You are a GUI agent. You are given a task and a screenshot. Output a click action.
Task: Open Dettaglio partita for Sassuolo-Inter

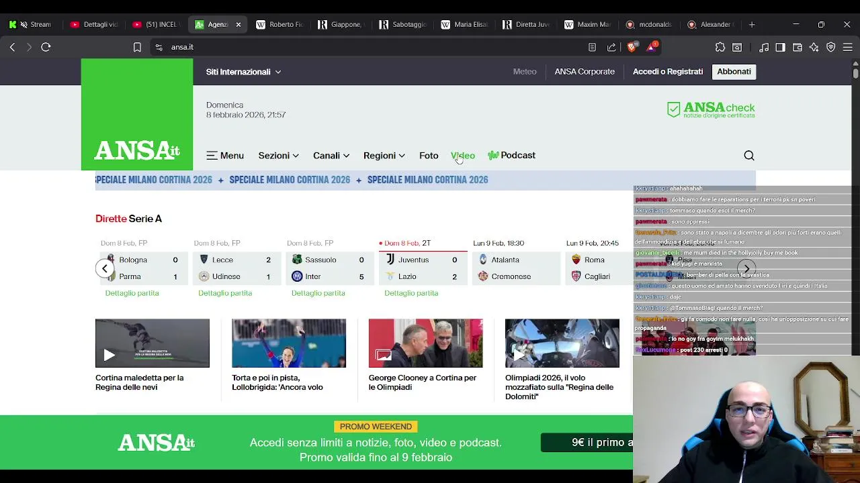pos(318,293)
